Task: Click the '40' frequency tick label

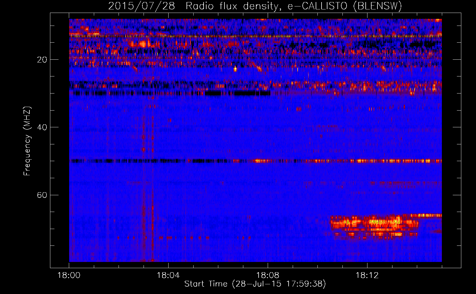Action: tap(42, 127)
